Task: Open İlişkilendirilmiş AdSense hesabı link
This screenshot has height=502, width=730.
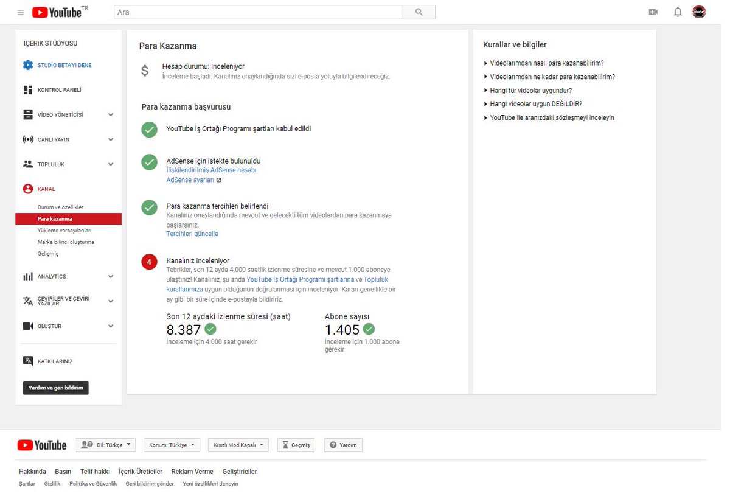Action: 211,170
